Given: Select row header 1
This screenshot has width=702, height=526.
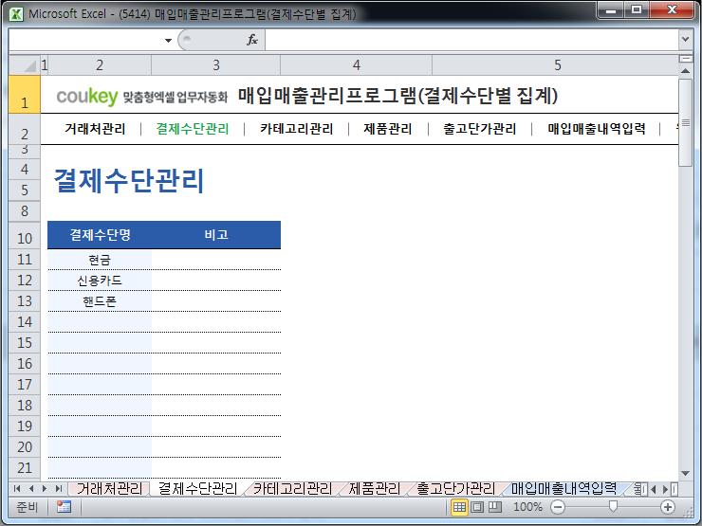Looking at the screenshot, I should tap(25, 95).
